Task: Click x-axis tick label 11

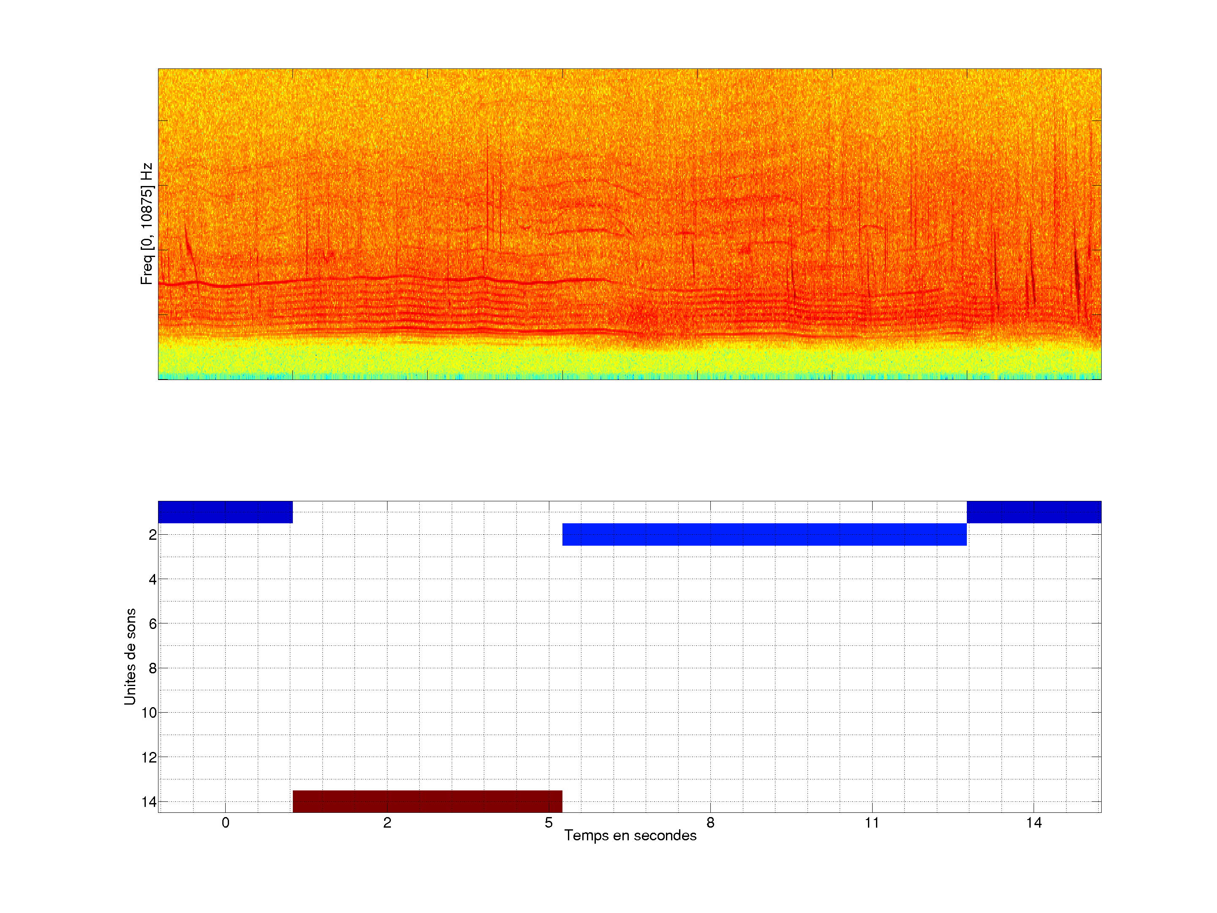Action: (x=872, y=823)
